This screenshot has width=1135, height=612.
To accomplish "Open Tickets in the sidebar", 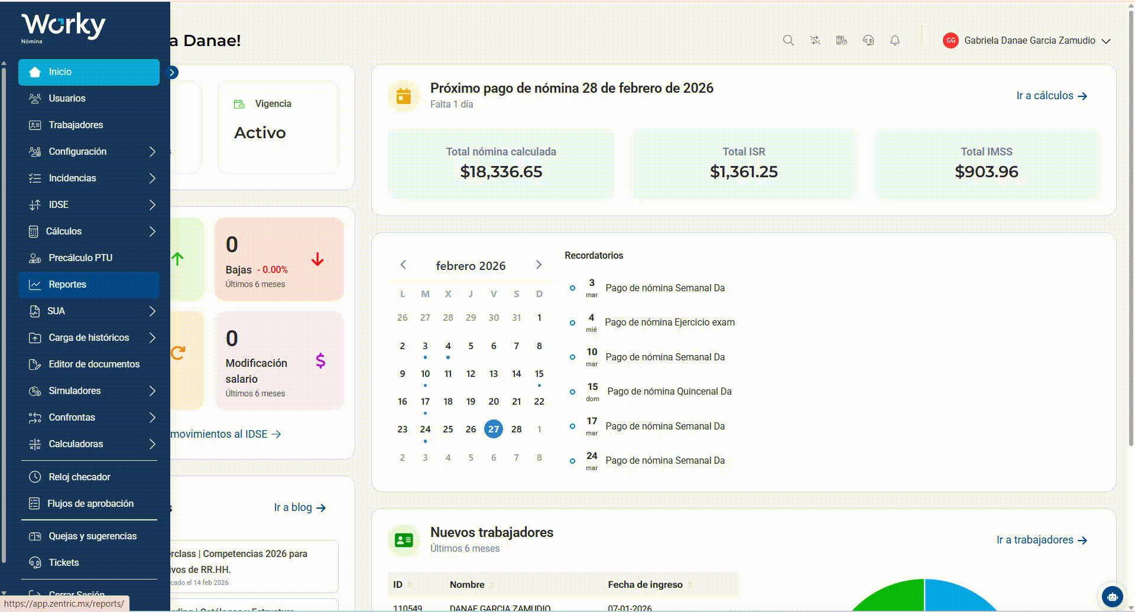I will coord(89,563).
